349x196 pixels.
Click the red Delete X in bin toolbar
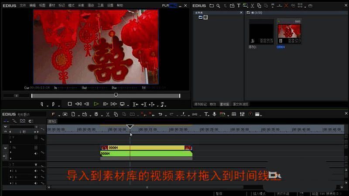coord(286,6)
